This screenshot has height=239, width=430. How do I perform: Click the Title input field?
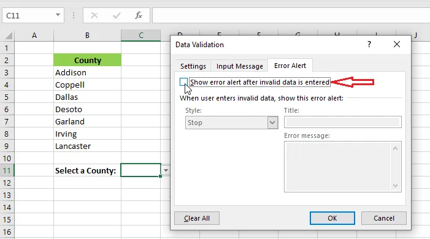[343, 122]
